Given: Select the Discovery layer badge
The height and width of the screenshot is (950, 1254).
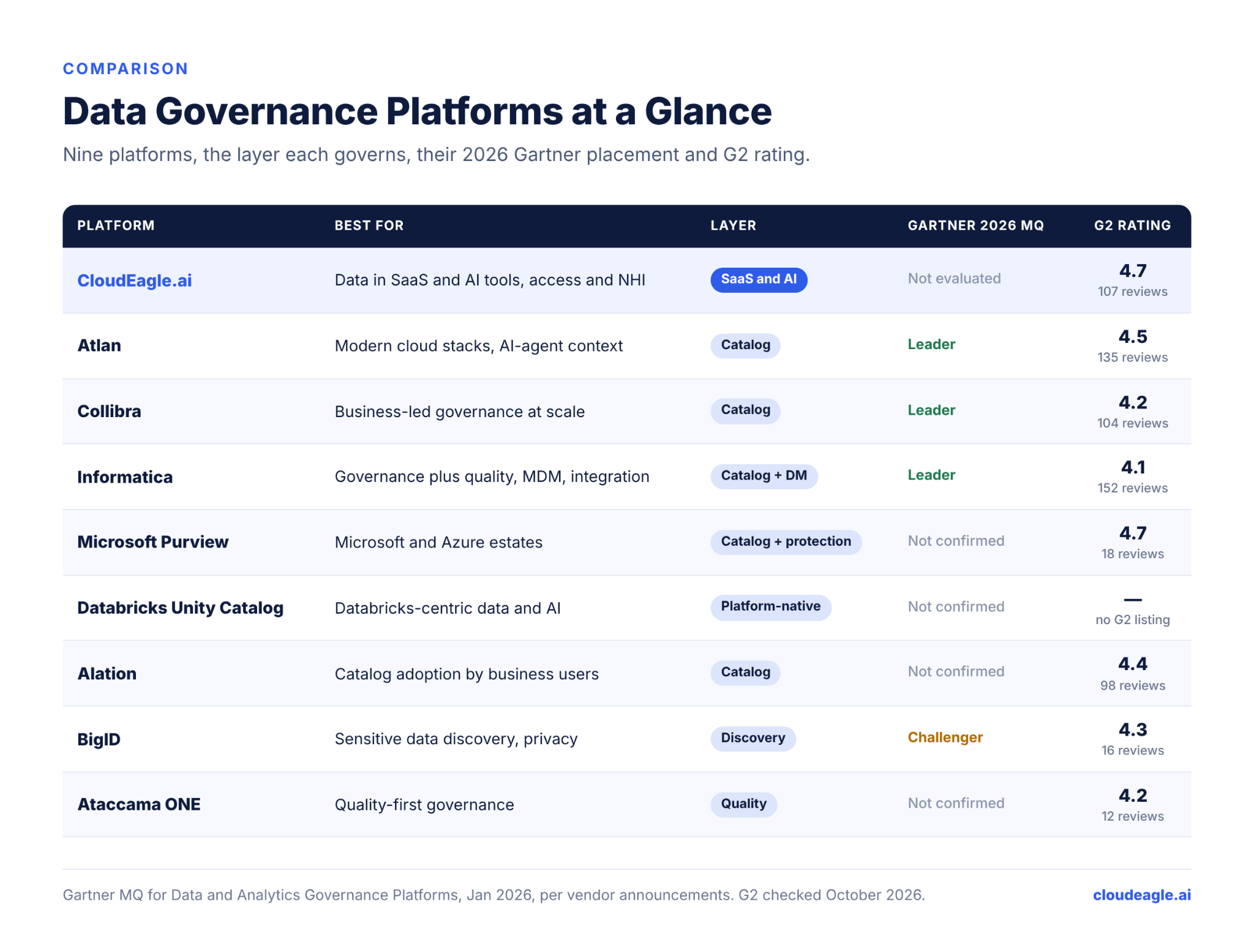Looking at the screenshot, I should click(x=753, y=738).
